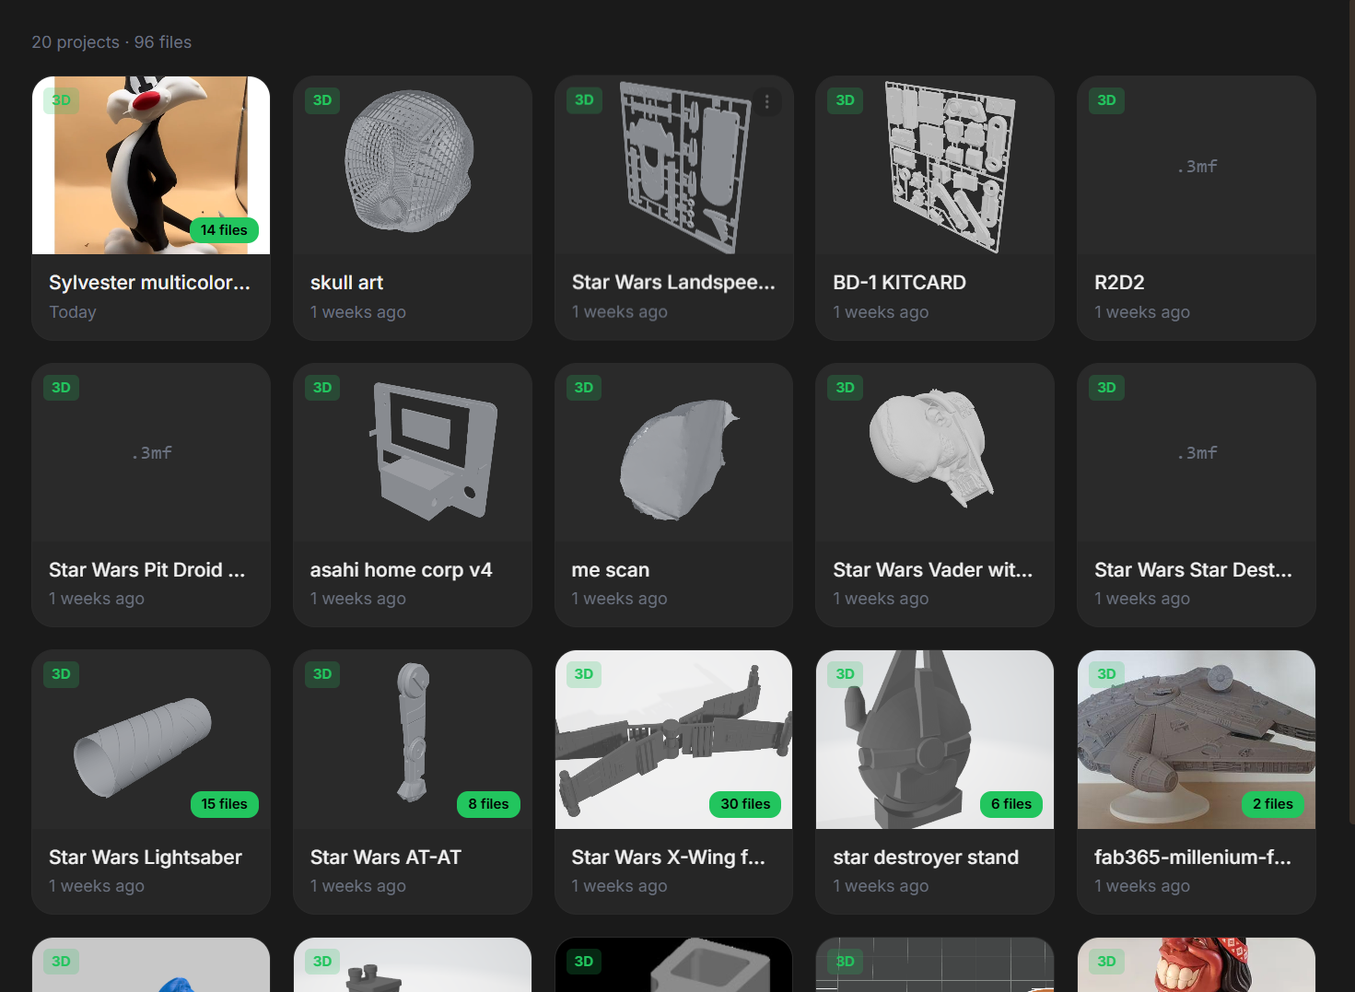1355x992 pixels.
Task: Click the 3D badge on asahi home corp v4 card
Action: tap(322, 388)
